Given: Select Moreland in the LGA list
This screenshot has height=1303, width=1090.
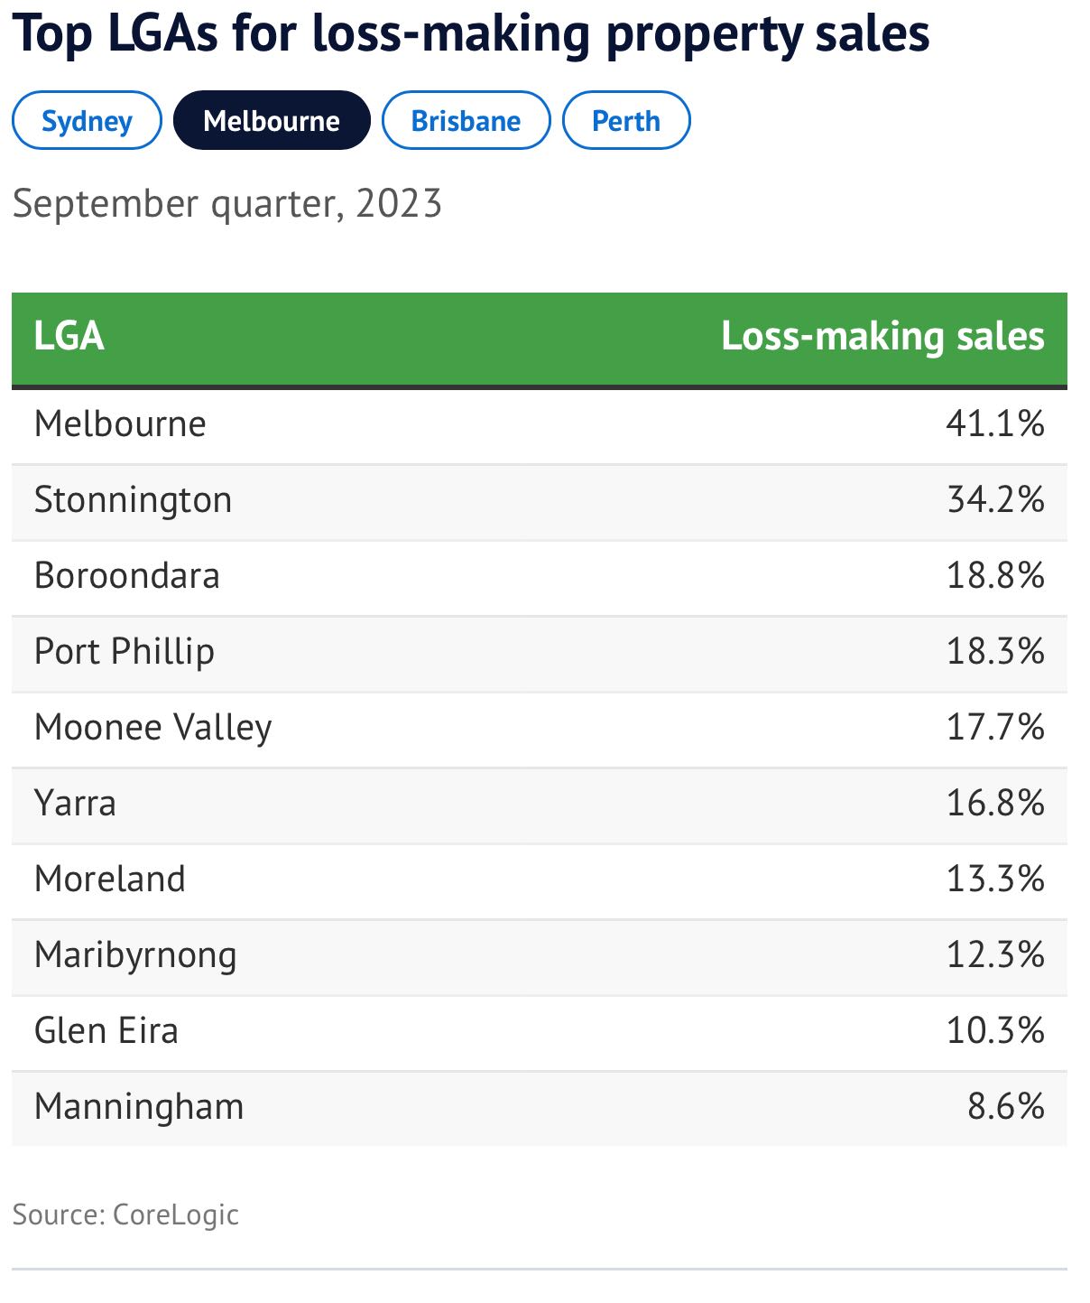Looking at the screenshot, I should click(109, 879).
